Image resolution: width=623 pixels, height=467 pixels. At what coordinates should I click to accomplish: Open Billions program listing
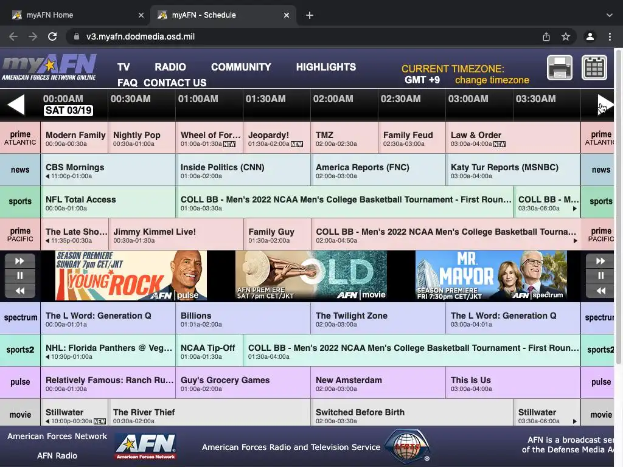243,317
